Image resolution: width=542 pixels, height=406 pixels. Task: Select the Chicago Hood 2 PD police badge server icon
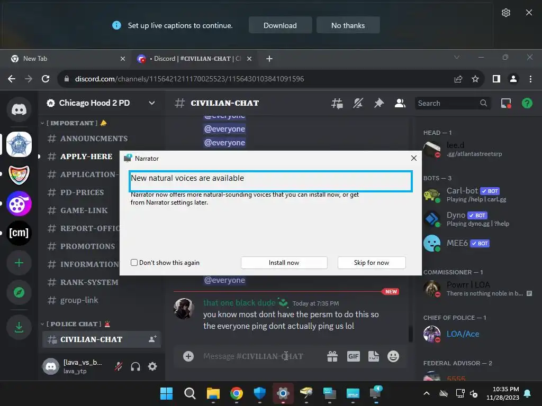point(19,144)
